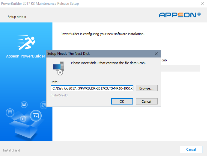Click Cancel at bottom of setup window

coord(191,149)
